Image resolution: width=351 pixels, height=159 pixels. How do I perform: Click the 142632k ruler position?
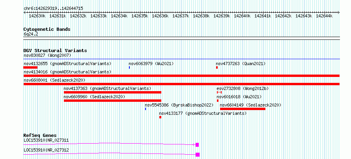point(78,16)
